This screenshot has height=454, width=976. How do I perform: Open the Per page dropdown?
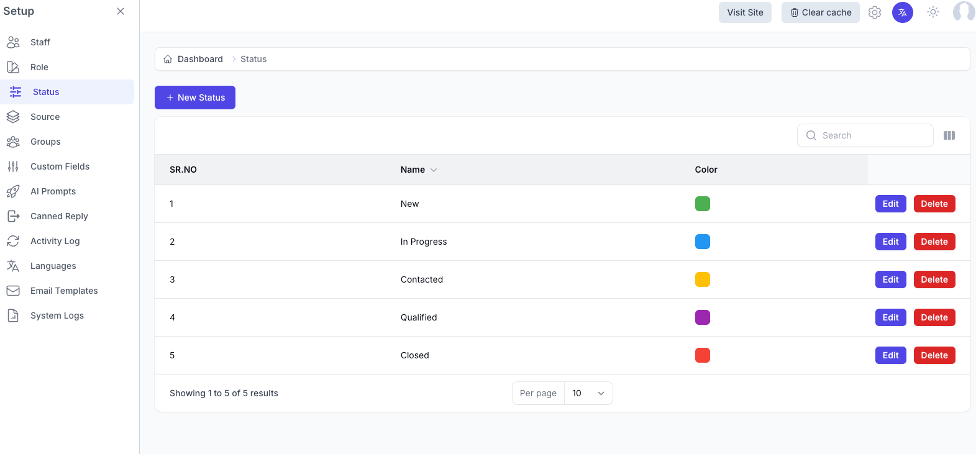(x=588, y=393)
